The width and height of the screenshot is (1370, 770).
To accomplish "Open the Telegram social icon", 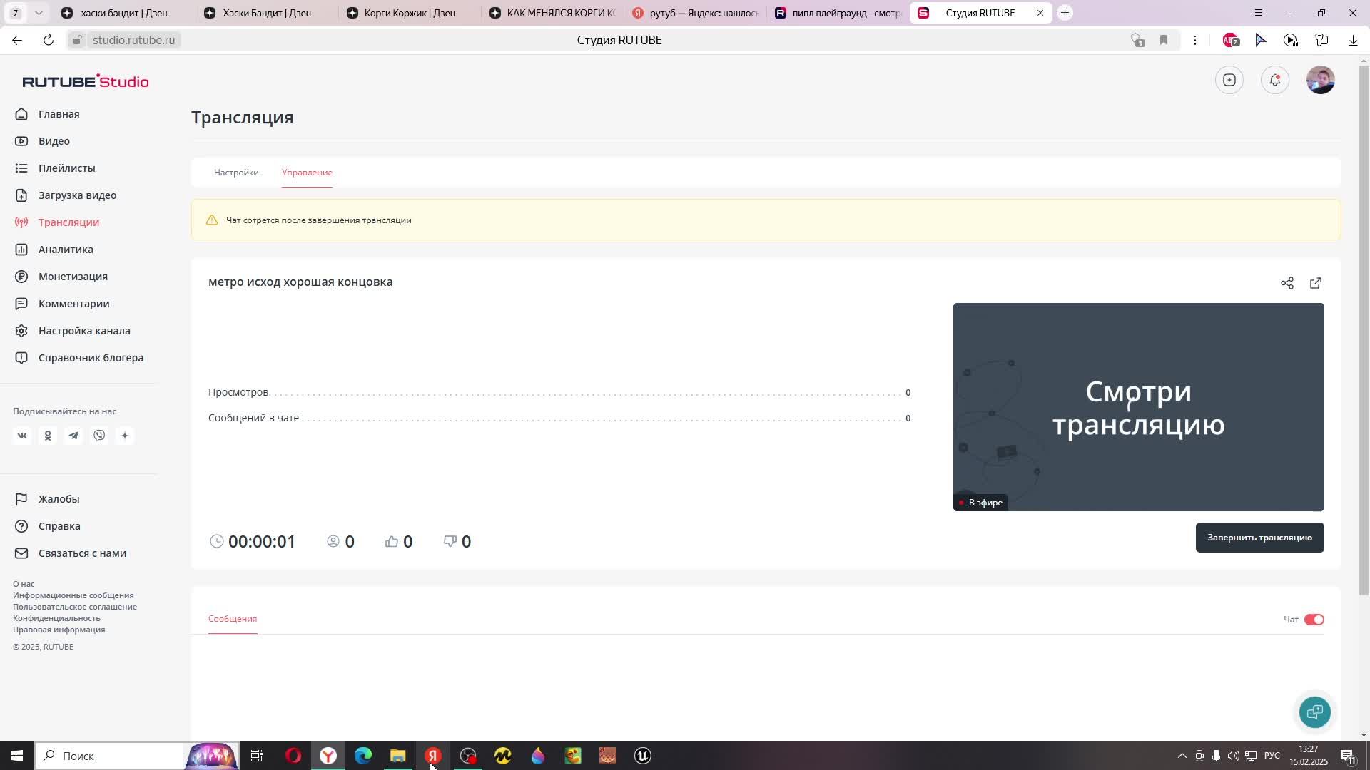I will (x=73, y=436).
